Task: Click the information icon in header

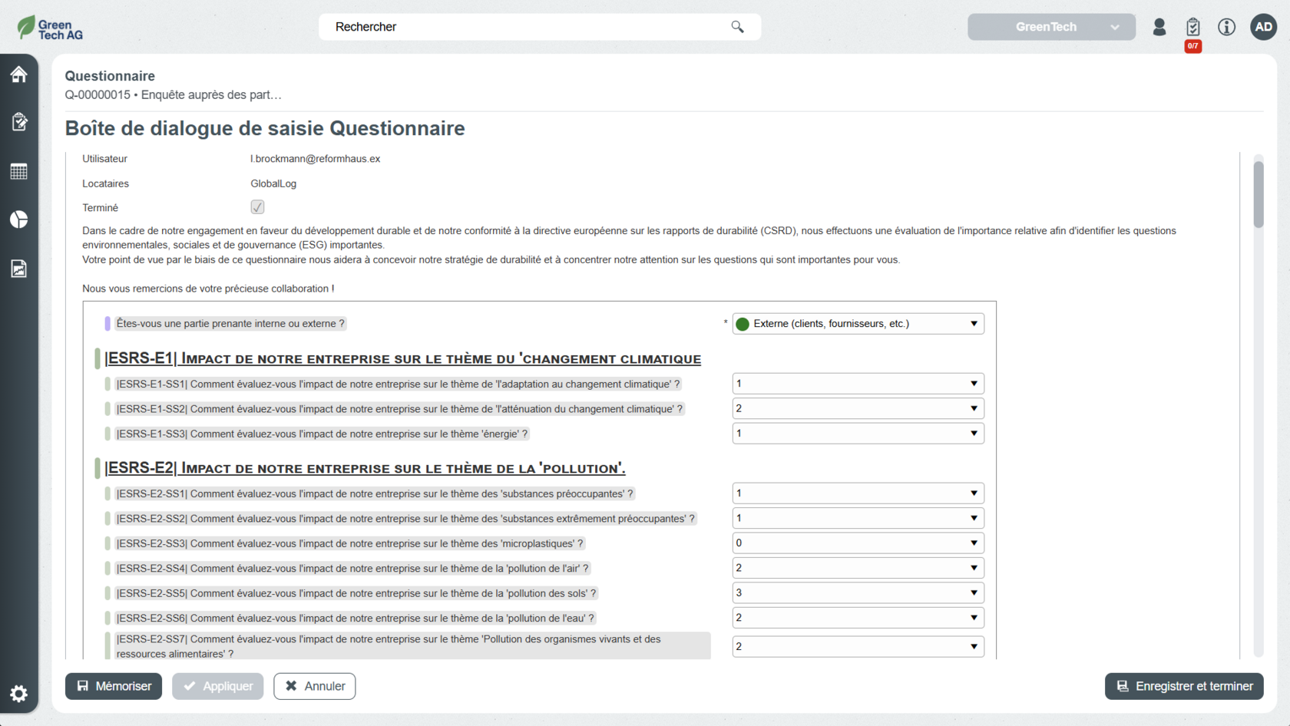Action: coord(1226,28)
